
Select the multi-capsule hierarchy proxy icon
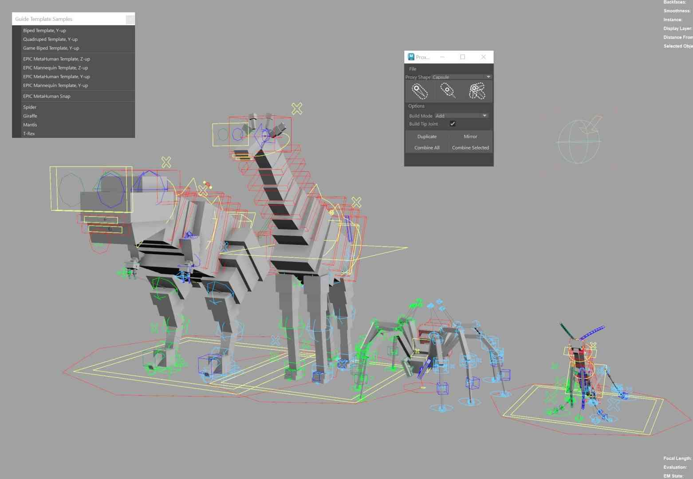[476, 90]
